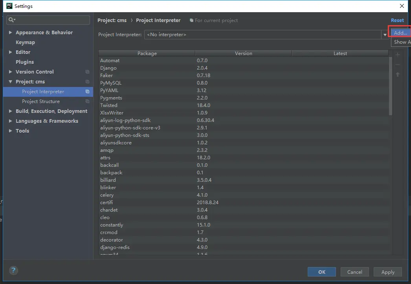Click the help question mark icon
Image resolution: width=411 pixels, height=284 pixels.
(x=13, y=270)
